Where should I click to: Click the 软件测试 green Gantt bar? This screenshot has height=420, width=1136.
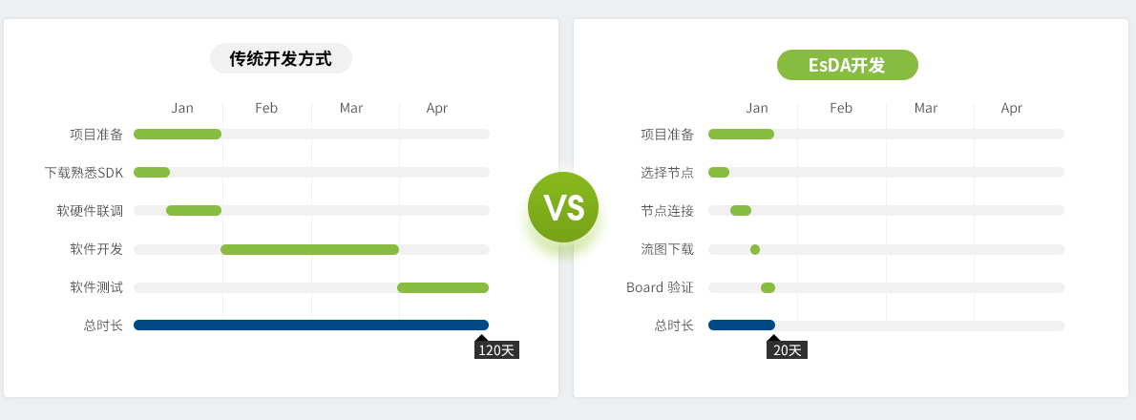[x=443, y=288]
